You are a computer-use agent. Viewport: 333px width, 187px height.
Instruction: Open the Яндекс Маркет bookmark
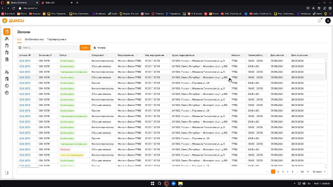tap(129, 13)
